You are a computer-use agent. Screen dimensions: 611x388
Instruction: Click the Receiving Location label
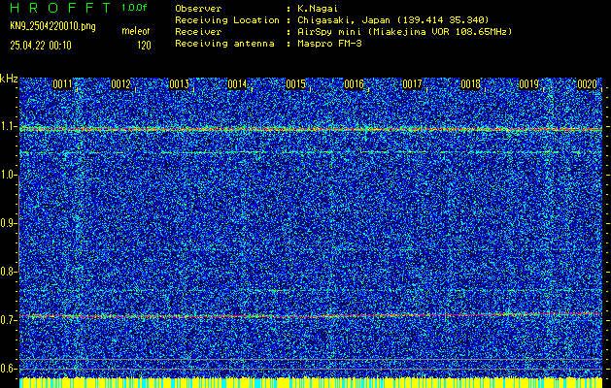(x=227, y=20)
